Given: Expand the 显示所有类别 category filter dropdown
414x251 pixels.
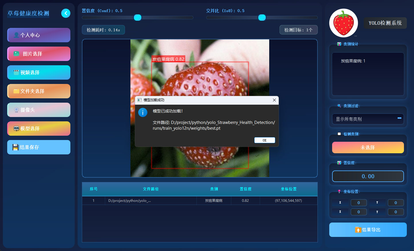Looking at the screenshot, I should (x=368, y=119).
